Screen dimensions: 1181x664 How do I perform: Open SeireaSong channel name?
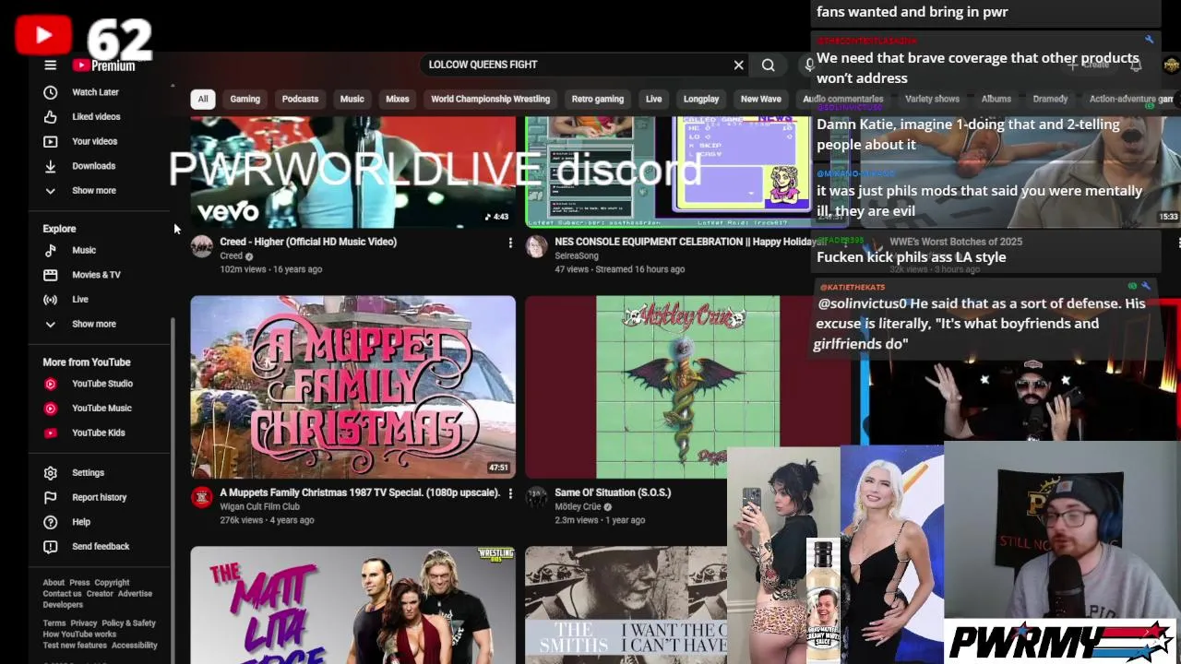pyautogui.click(x=577, y=255)
